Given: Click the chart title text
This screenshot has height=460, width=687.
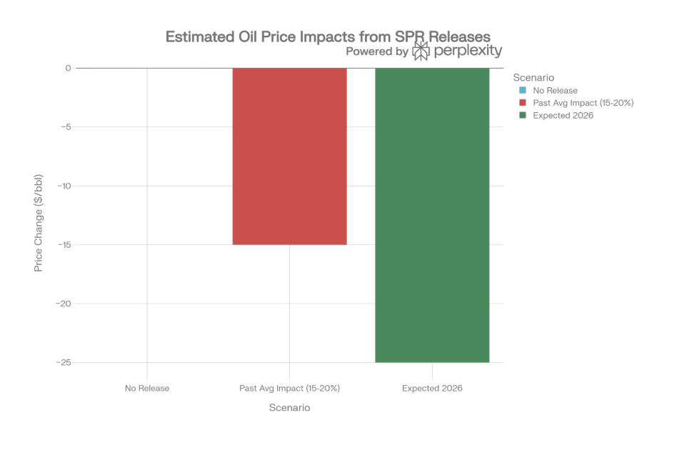Looking at the screenshot, I should (328, 36).
